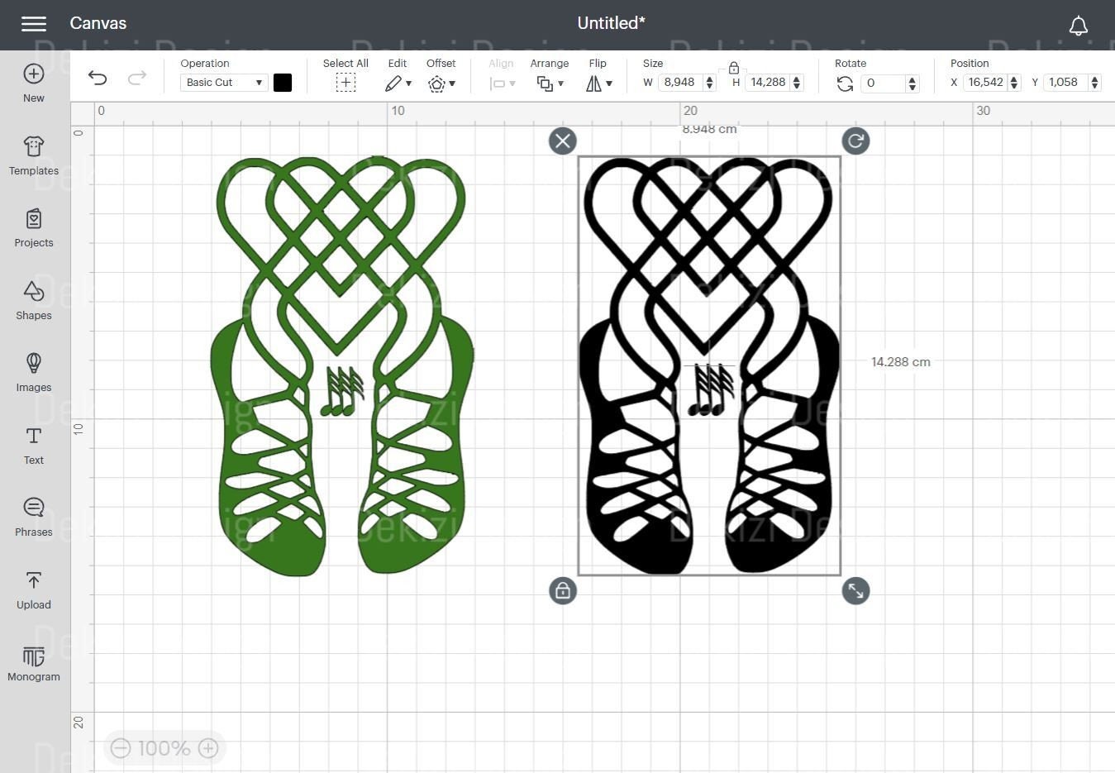
Task: Click the resize handle on selection
Action: pyautogui.click(x=855, y=591)
